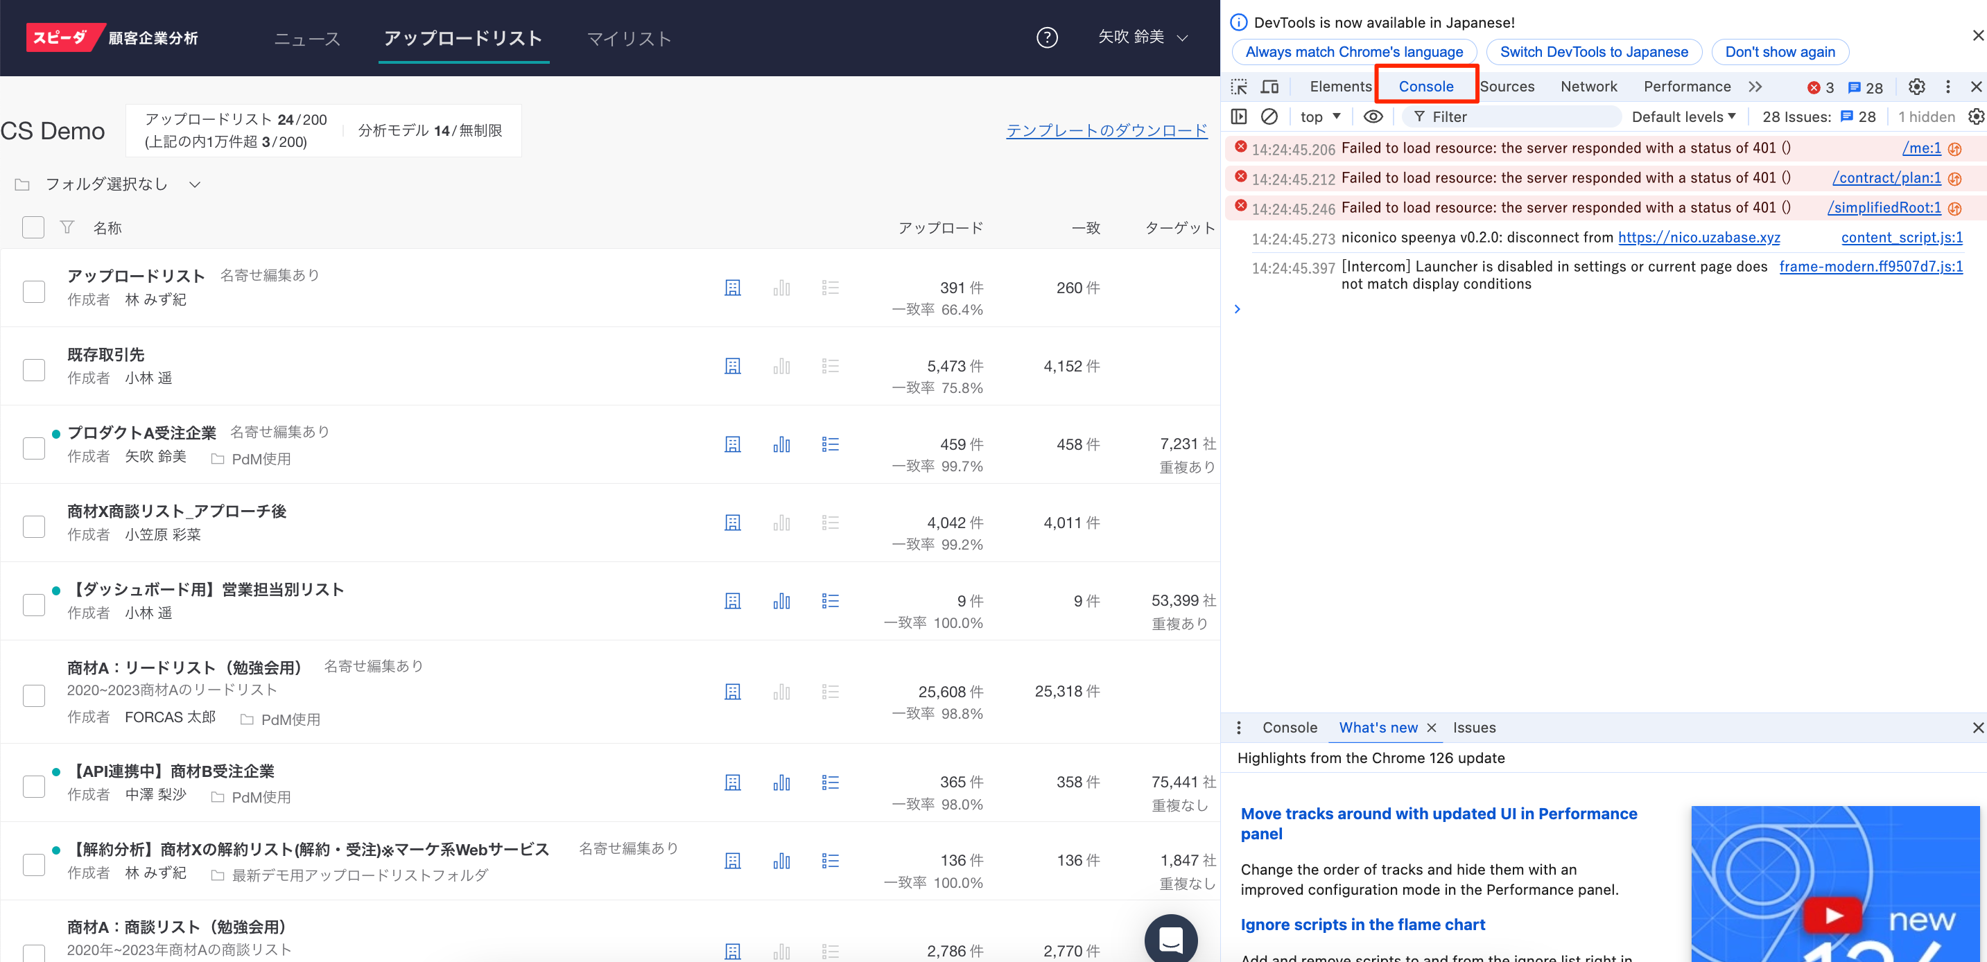Screen dimensions: 1987x962
Task: Open the bar chart icon for プロダクトA受注企業
Action: pyautogui.click(x=781, y=445)
